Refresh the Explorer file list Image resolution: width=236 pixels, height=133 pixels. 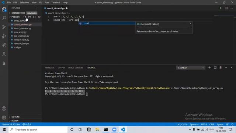(x=34, y=17)
